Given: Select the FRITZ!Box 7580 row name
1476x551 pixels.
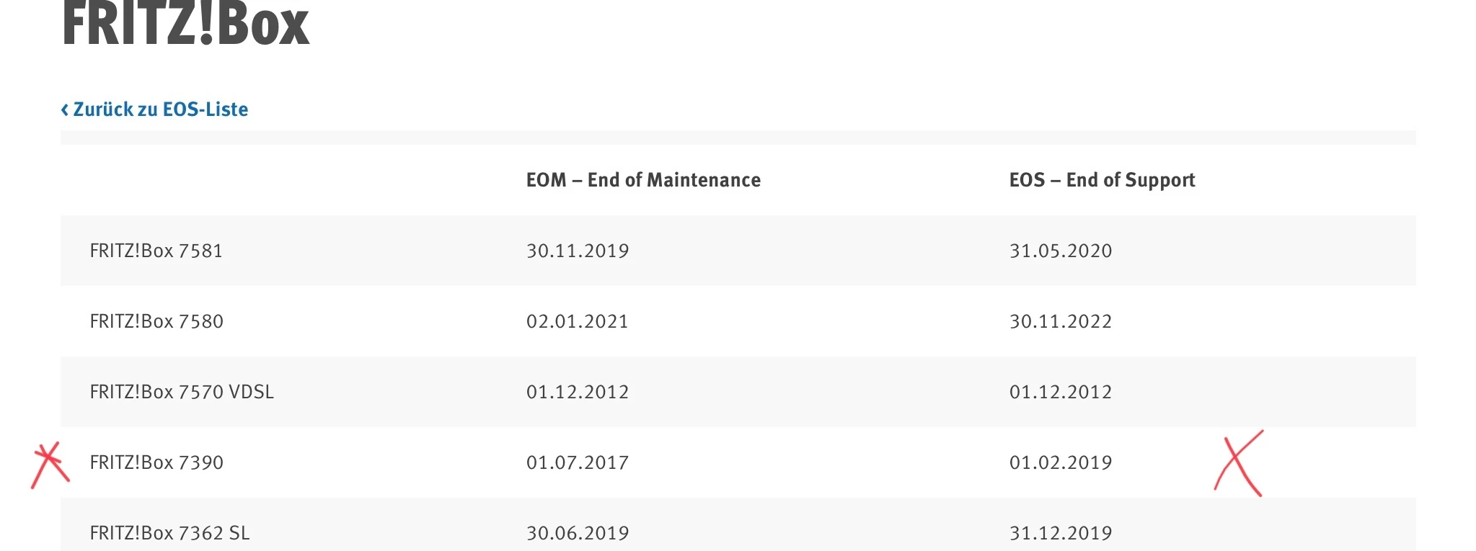Looking at the screenshot, I should (x=156, y=321).
